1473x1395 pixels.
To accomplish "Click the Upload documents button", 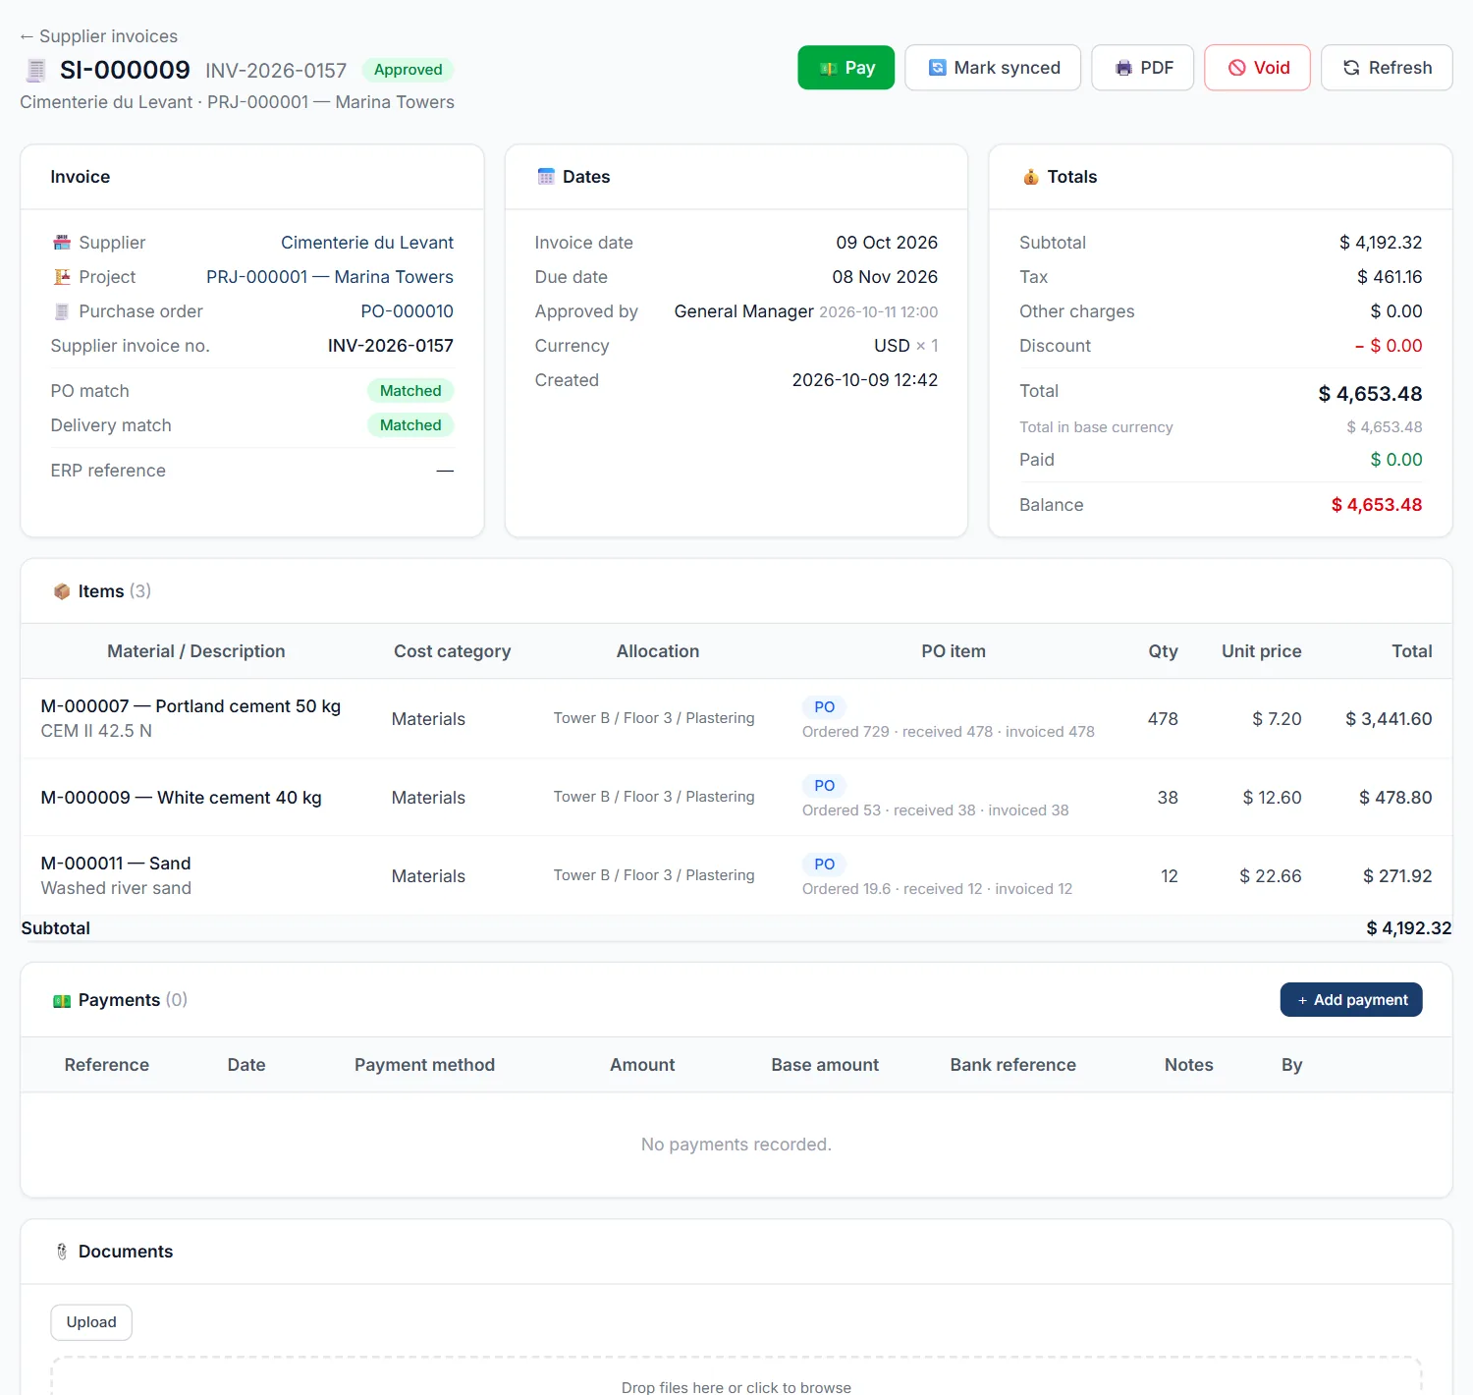I will [x=91, y=1322].
